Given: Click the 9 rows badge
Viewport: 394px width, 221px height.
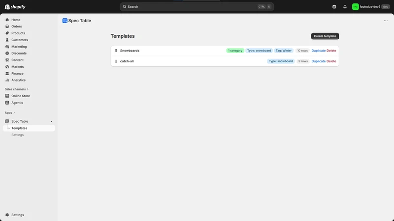Looking at the screenshot, I should click(x=303, y=61).
